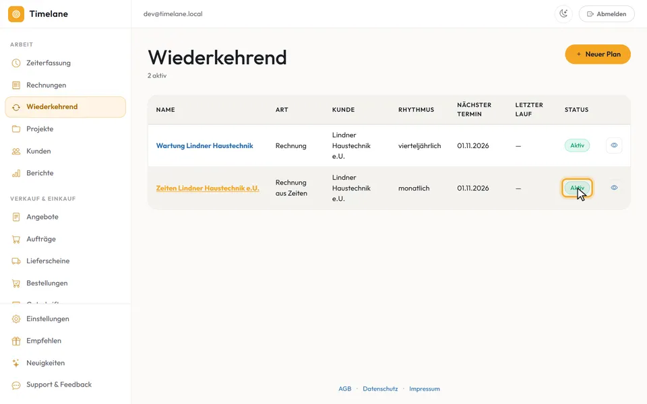Go to Aufträge in the sidebar
This screenshot has width=647, height=404.
(65, 239)
